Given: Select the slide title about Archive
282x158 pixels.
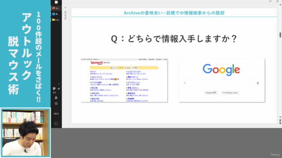Looking at the screenshot, I should [x=174, y=13].
